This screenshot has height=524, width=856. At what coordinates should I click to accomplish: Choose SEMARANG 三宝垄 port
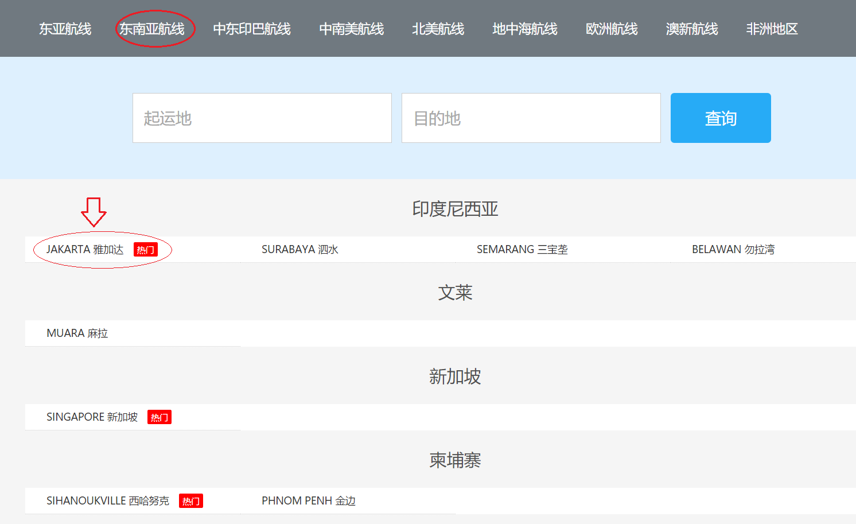click(522, 250)
